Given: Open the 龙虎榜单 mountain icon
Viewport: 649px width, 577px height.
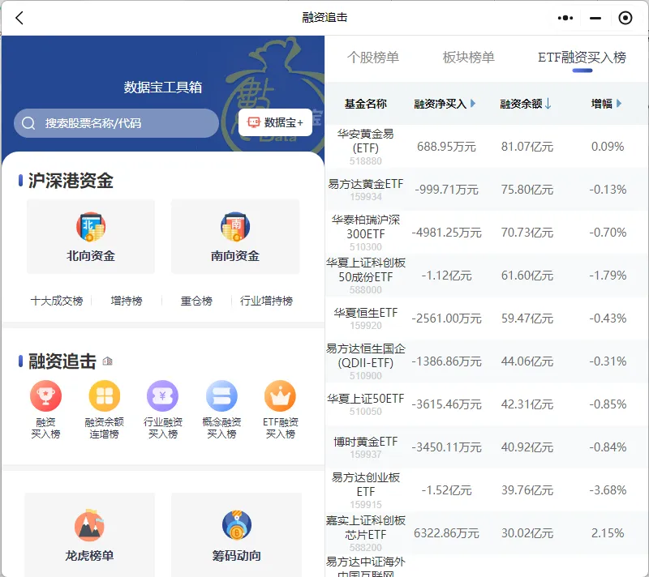Looking at the screenshot, I should pyautogui.click(x=89, y=525).
